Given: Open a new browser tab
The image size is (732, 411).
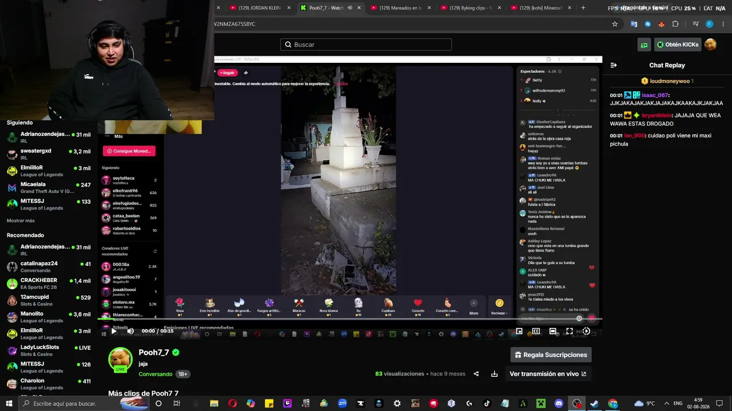Looking at the screenshot, I should [x=583, y=8].
